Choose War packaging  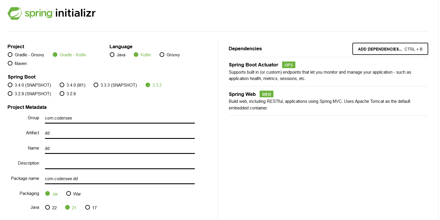click(x=69, y=193)
